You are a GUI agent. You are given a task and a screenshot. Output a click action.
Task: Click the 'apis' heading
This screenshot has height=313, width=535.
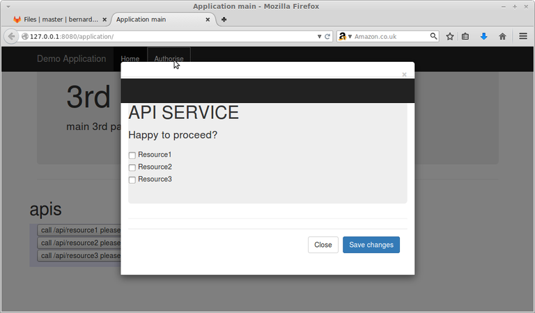45,209
